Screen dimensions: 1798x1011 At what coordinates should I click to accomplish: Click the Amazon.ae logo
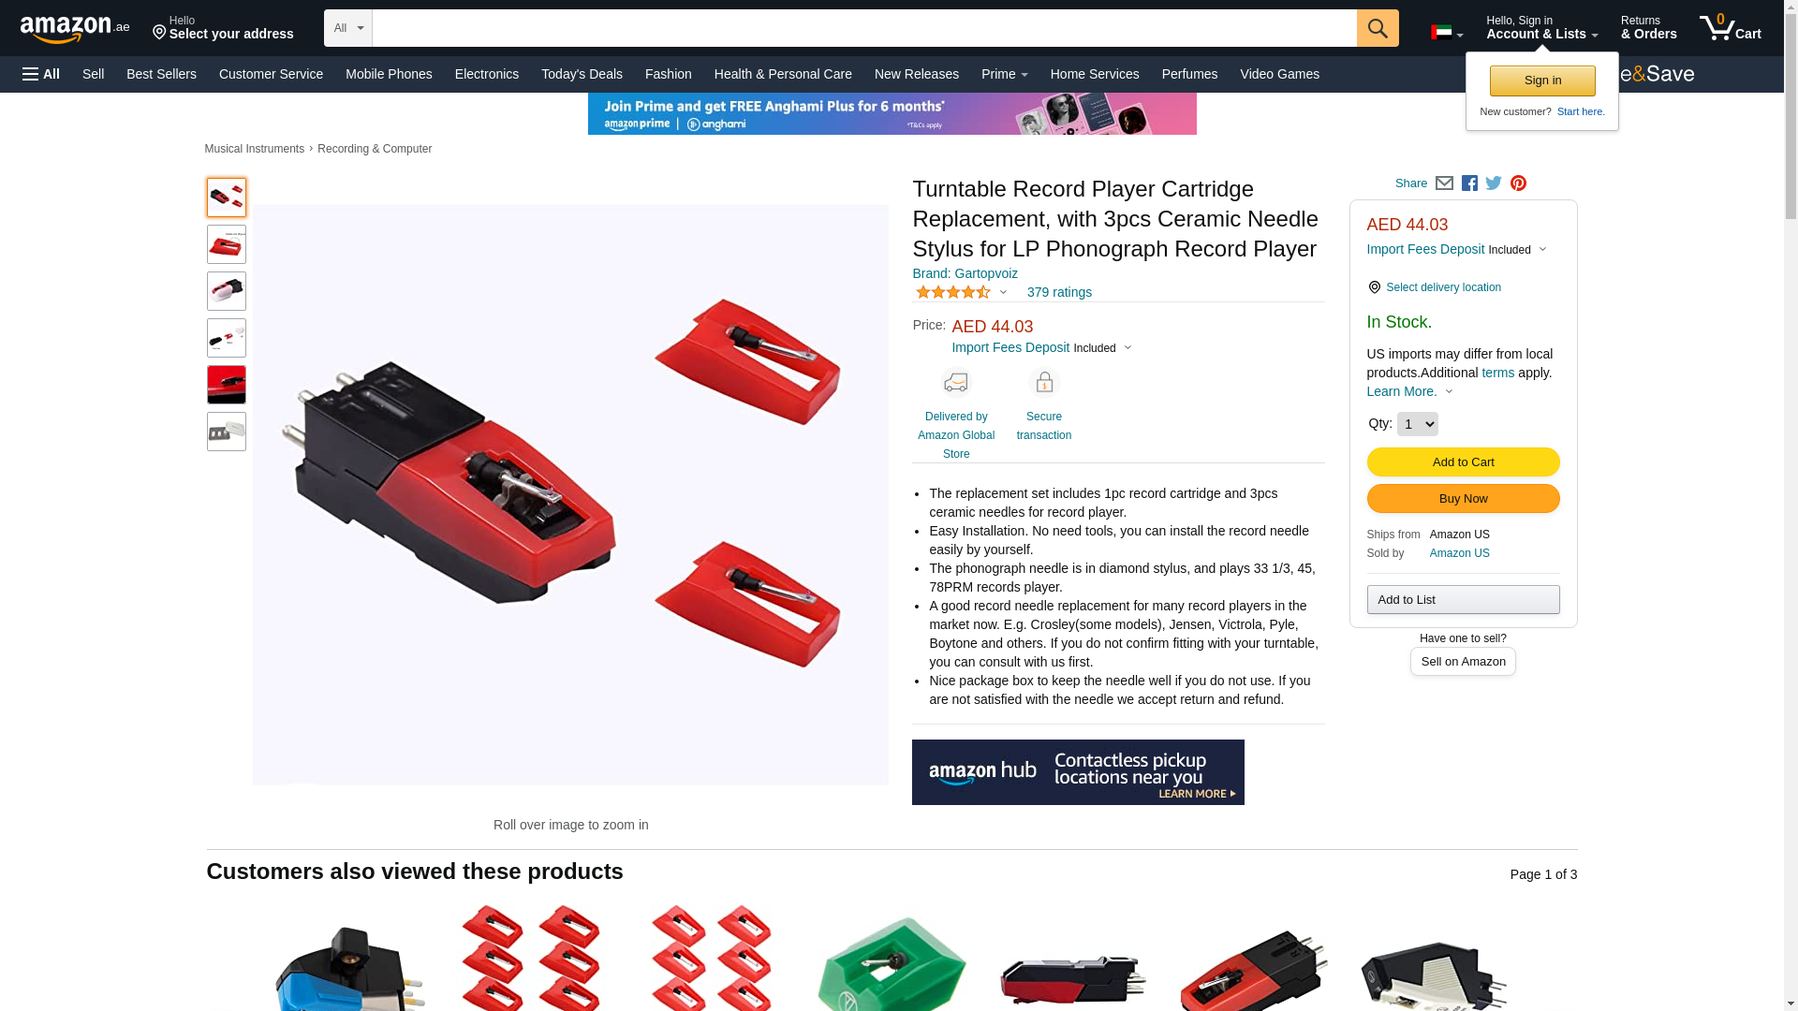[x=75, y=29]
